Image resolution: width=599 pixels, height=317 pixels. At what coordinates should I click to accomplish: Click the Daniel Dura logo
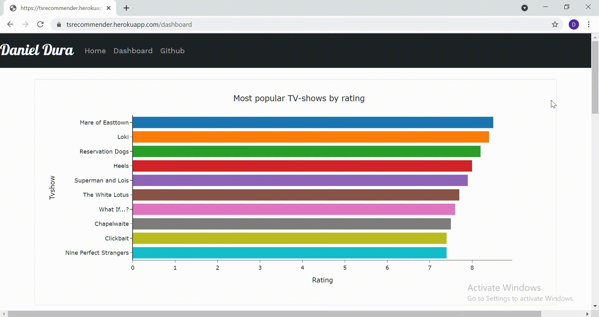[37, 50]
